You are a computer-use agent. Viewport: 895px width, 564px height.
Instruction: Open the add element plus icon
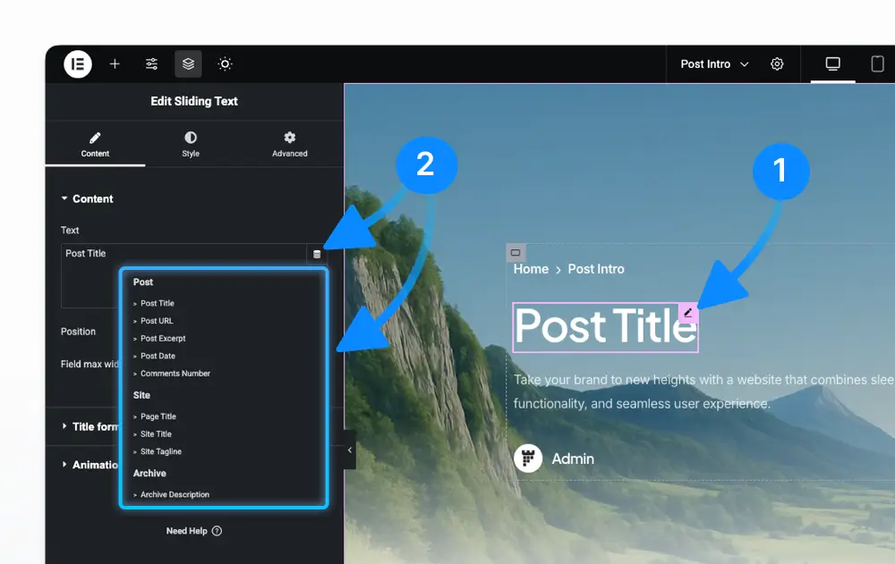(x=115, y=63)
